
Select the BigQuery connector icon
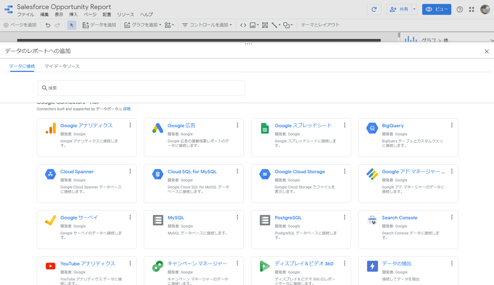pyautogui.click(x=372, y=128)
